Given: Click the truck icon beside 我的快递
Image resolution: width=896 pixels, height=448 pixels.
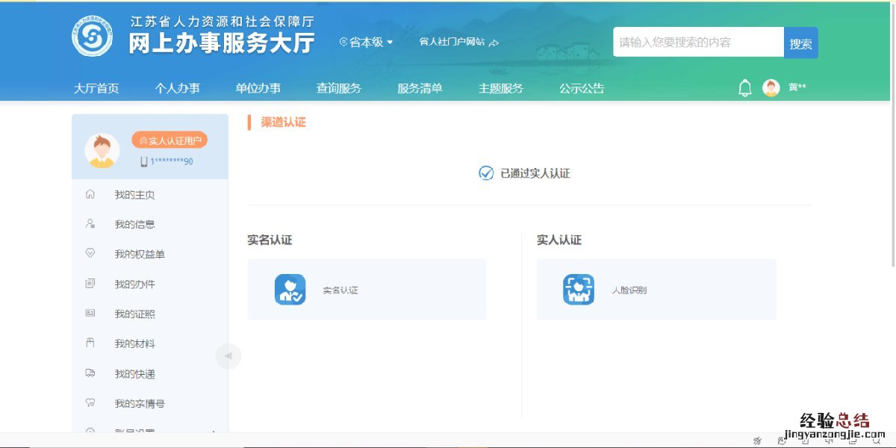Looking at the screenshot, I should point(90,373).
